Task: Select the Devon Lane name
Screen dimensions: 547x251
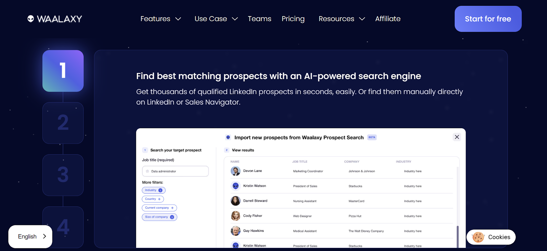Action: [x=252, y=171]
